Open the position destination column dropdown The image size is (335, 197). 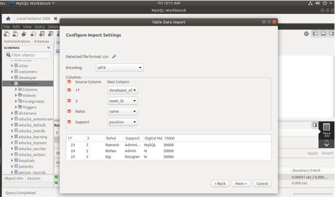(123, 122)
